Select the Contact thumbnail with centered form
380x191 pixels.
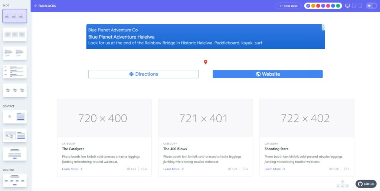pos(15,154)
